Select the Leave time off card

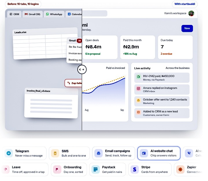point(25,169)
